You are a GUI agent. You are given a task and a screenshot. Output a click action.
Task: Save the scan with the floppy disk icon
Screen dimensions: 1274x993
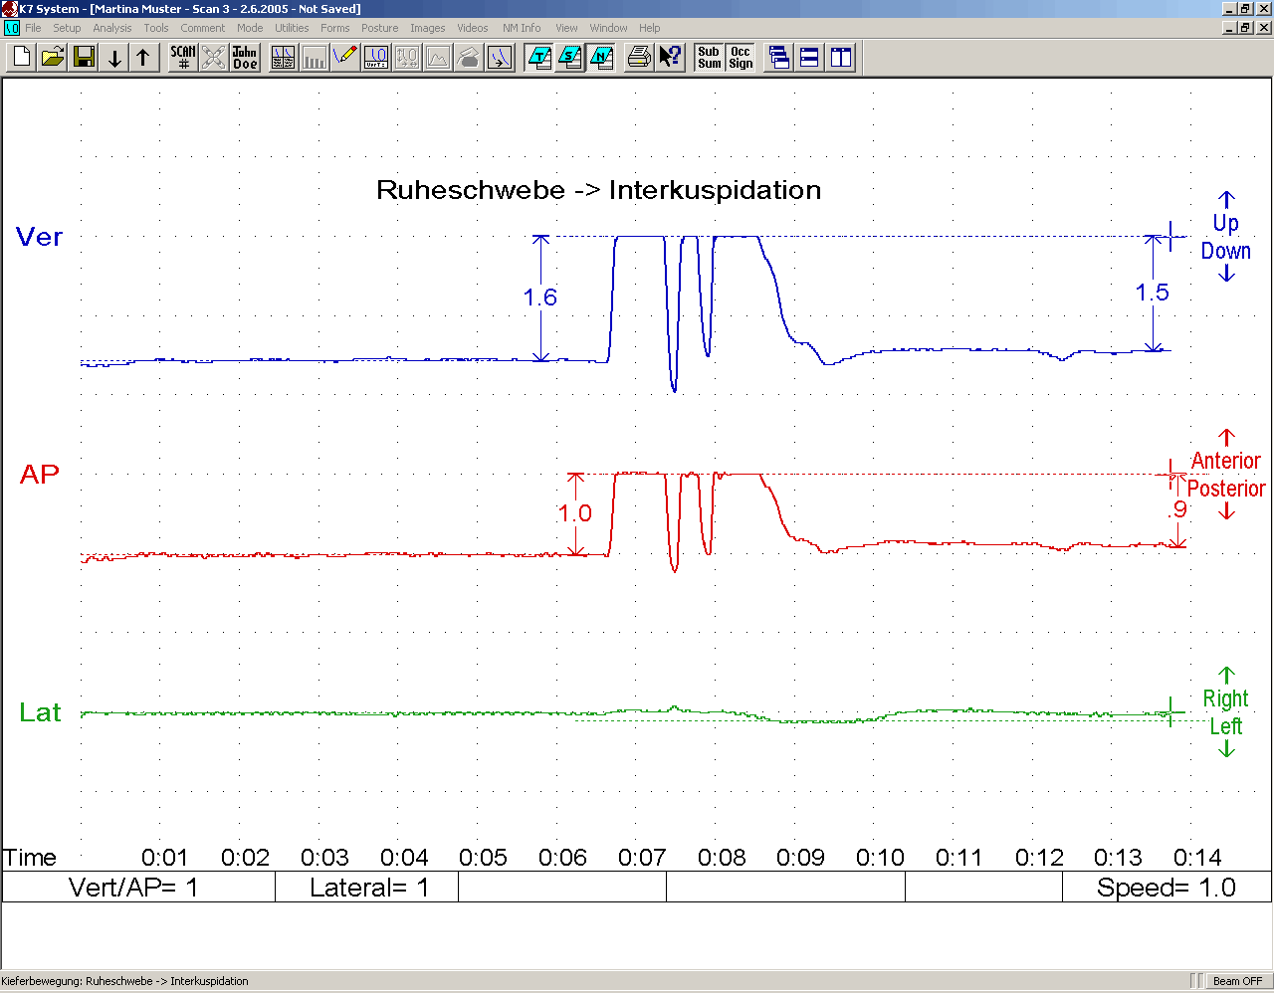coord(84,58)
